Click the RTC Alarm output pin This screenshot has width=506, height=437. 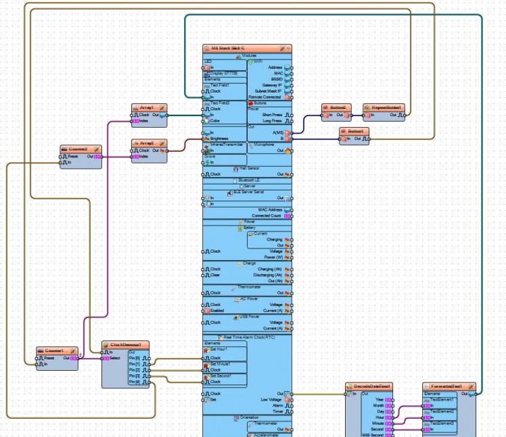(x=292, y=406)
